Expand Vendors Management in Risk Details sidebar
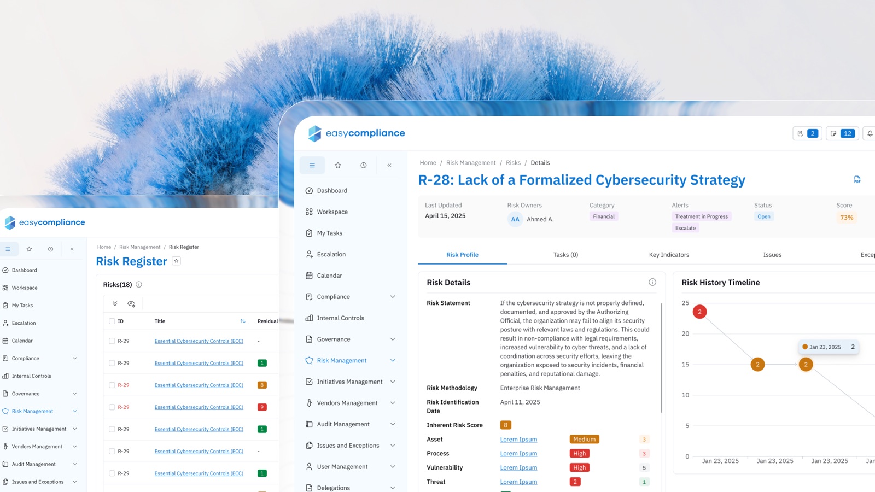 (393, 403)
